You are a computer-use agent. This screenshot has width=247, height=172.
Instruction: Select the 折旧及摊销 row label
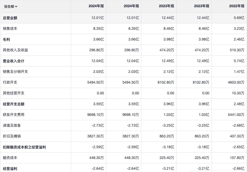pyautogui.click(x=12, y=136)
